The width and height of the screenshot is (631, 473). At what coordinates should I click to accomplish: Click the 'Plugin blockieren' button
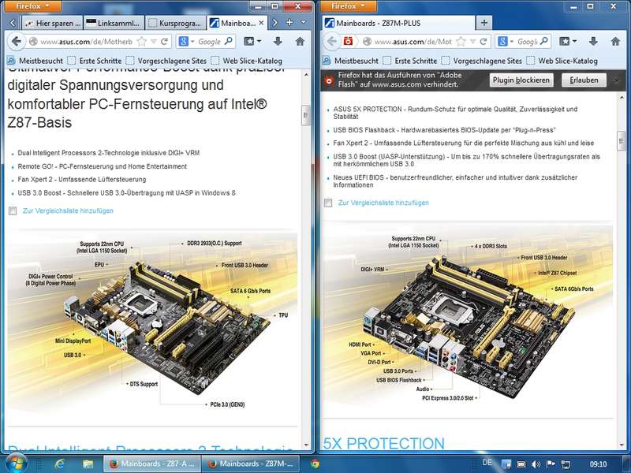pyautogui.click(x=521, y=80)
